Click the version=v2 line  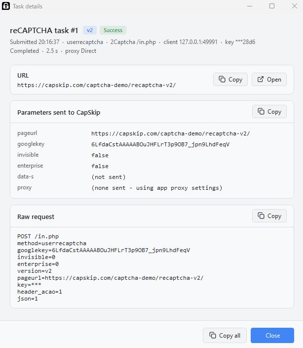(x=35, y=271)
